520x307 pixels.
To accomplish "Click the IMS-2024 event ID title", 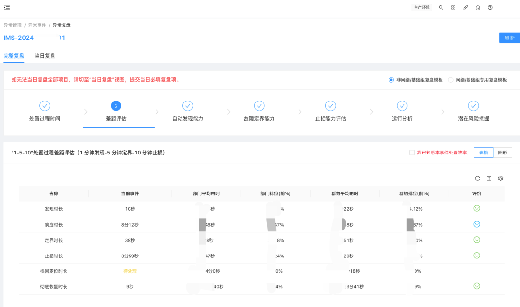I will pyautogui.click(x=34, y=38).
